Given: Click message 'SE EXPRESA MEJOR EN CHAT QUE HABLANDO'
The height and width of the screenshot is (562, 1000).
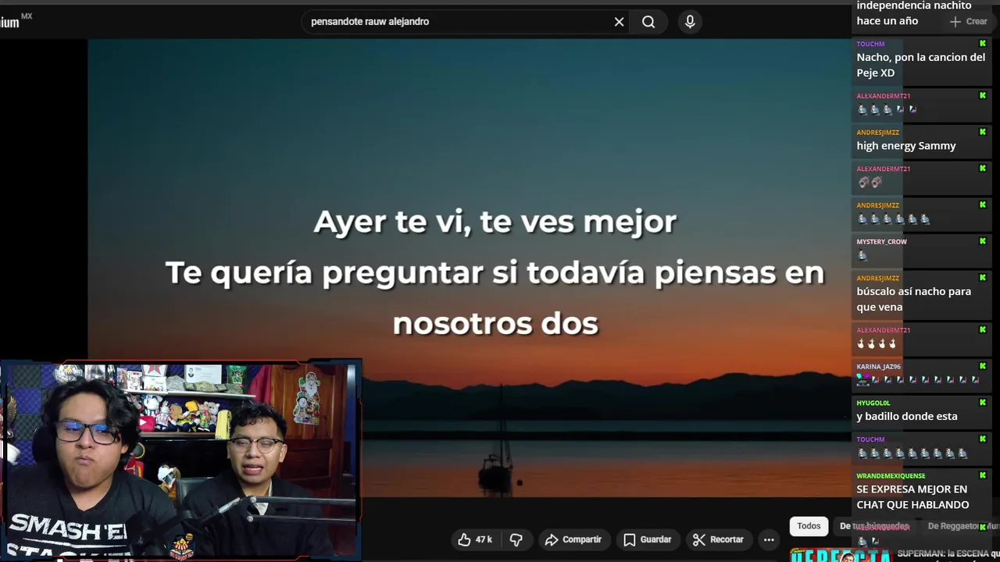Looking at the screenshot, I should pyautogui.click(x=912, y=496).
